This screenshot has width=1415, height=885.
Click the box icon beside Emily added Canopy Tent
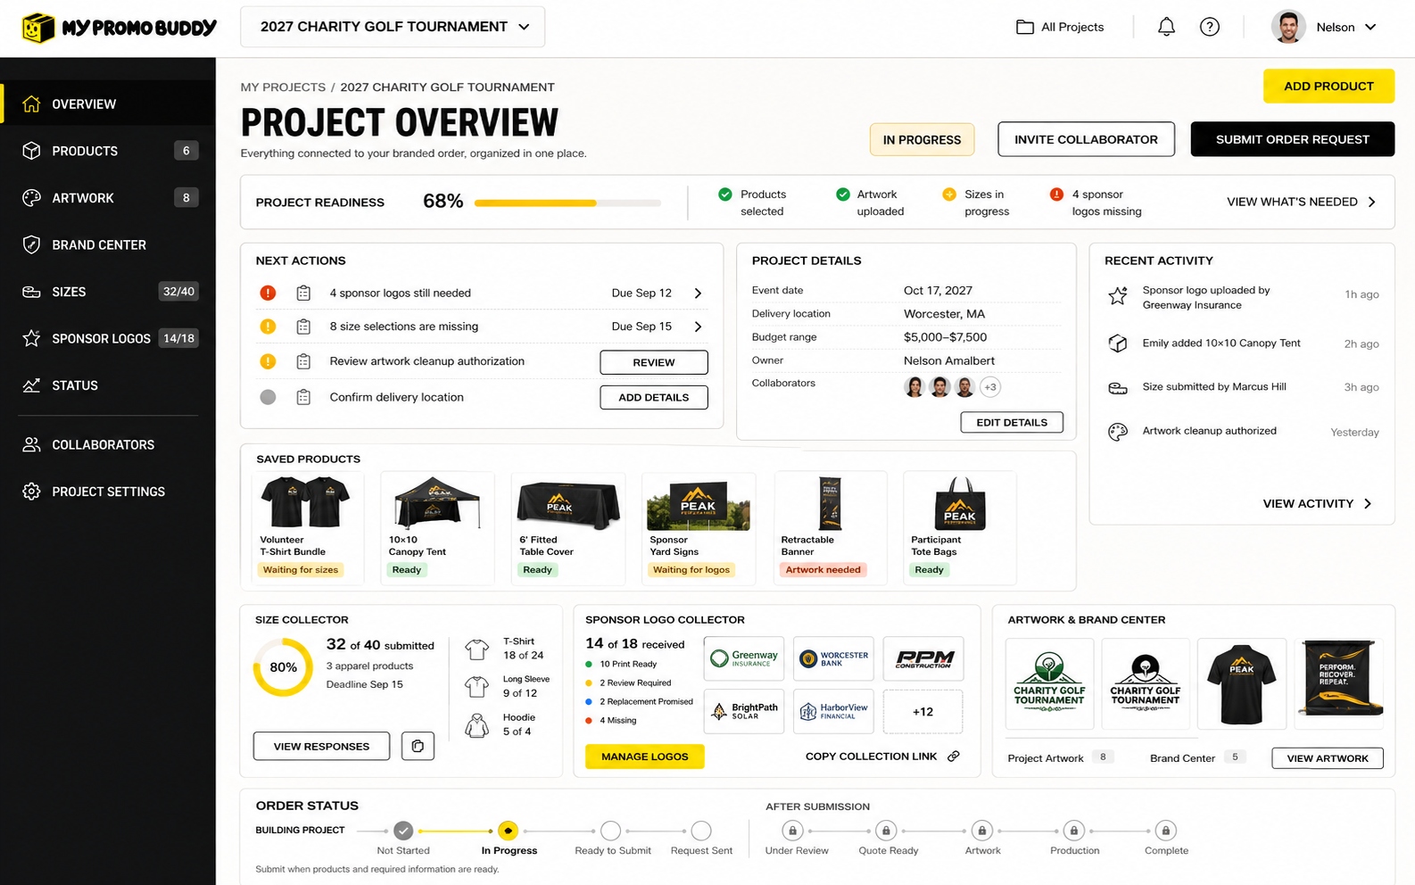point(1118,343)
